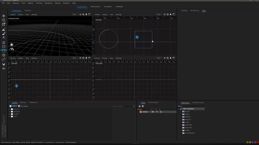259x145 pixels.
Task: Click the delete layer icon in Layer panel
Action: pyautogui.click(x=143, y=106)
